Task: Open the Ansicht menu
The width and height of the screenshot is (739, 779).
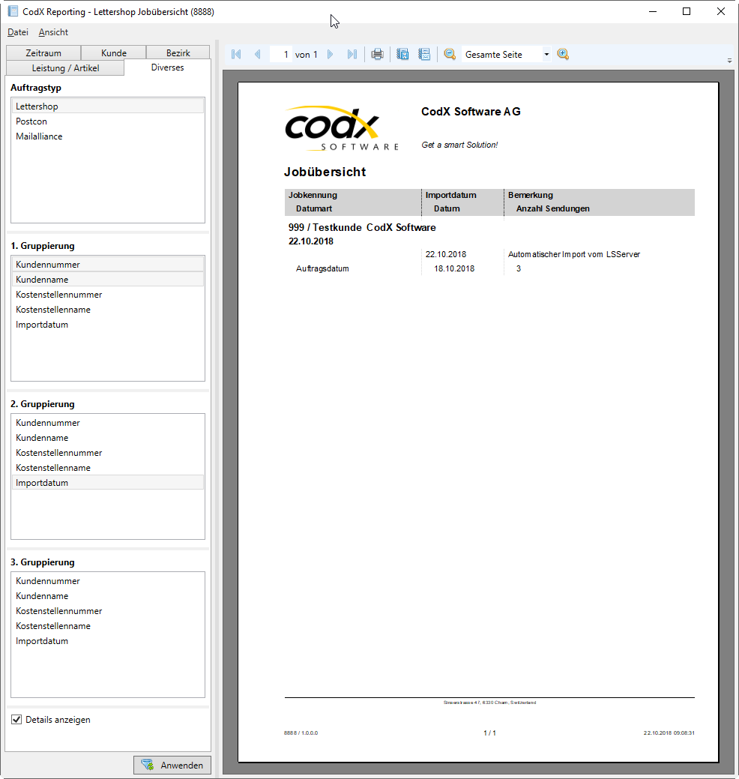Action: point(53,32)
